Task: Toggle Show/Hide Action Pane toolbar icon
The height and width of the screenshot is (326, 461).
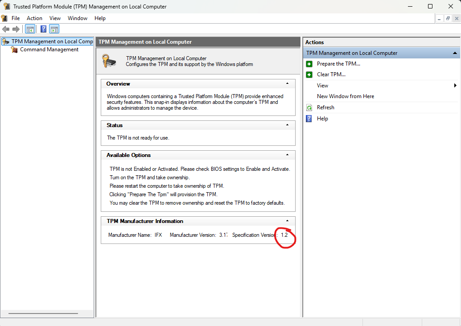Action: 54,29
